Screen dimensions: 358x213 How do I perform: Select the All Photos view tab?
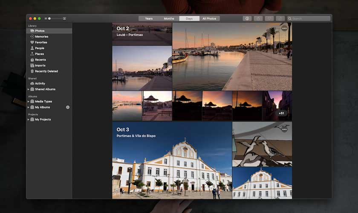(209, 19)
